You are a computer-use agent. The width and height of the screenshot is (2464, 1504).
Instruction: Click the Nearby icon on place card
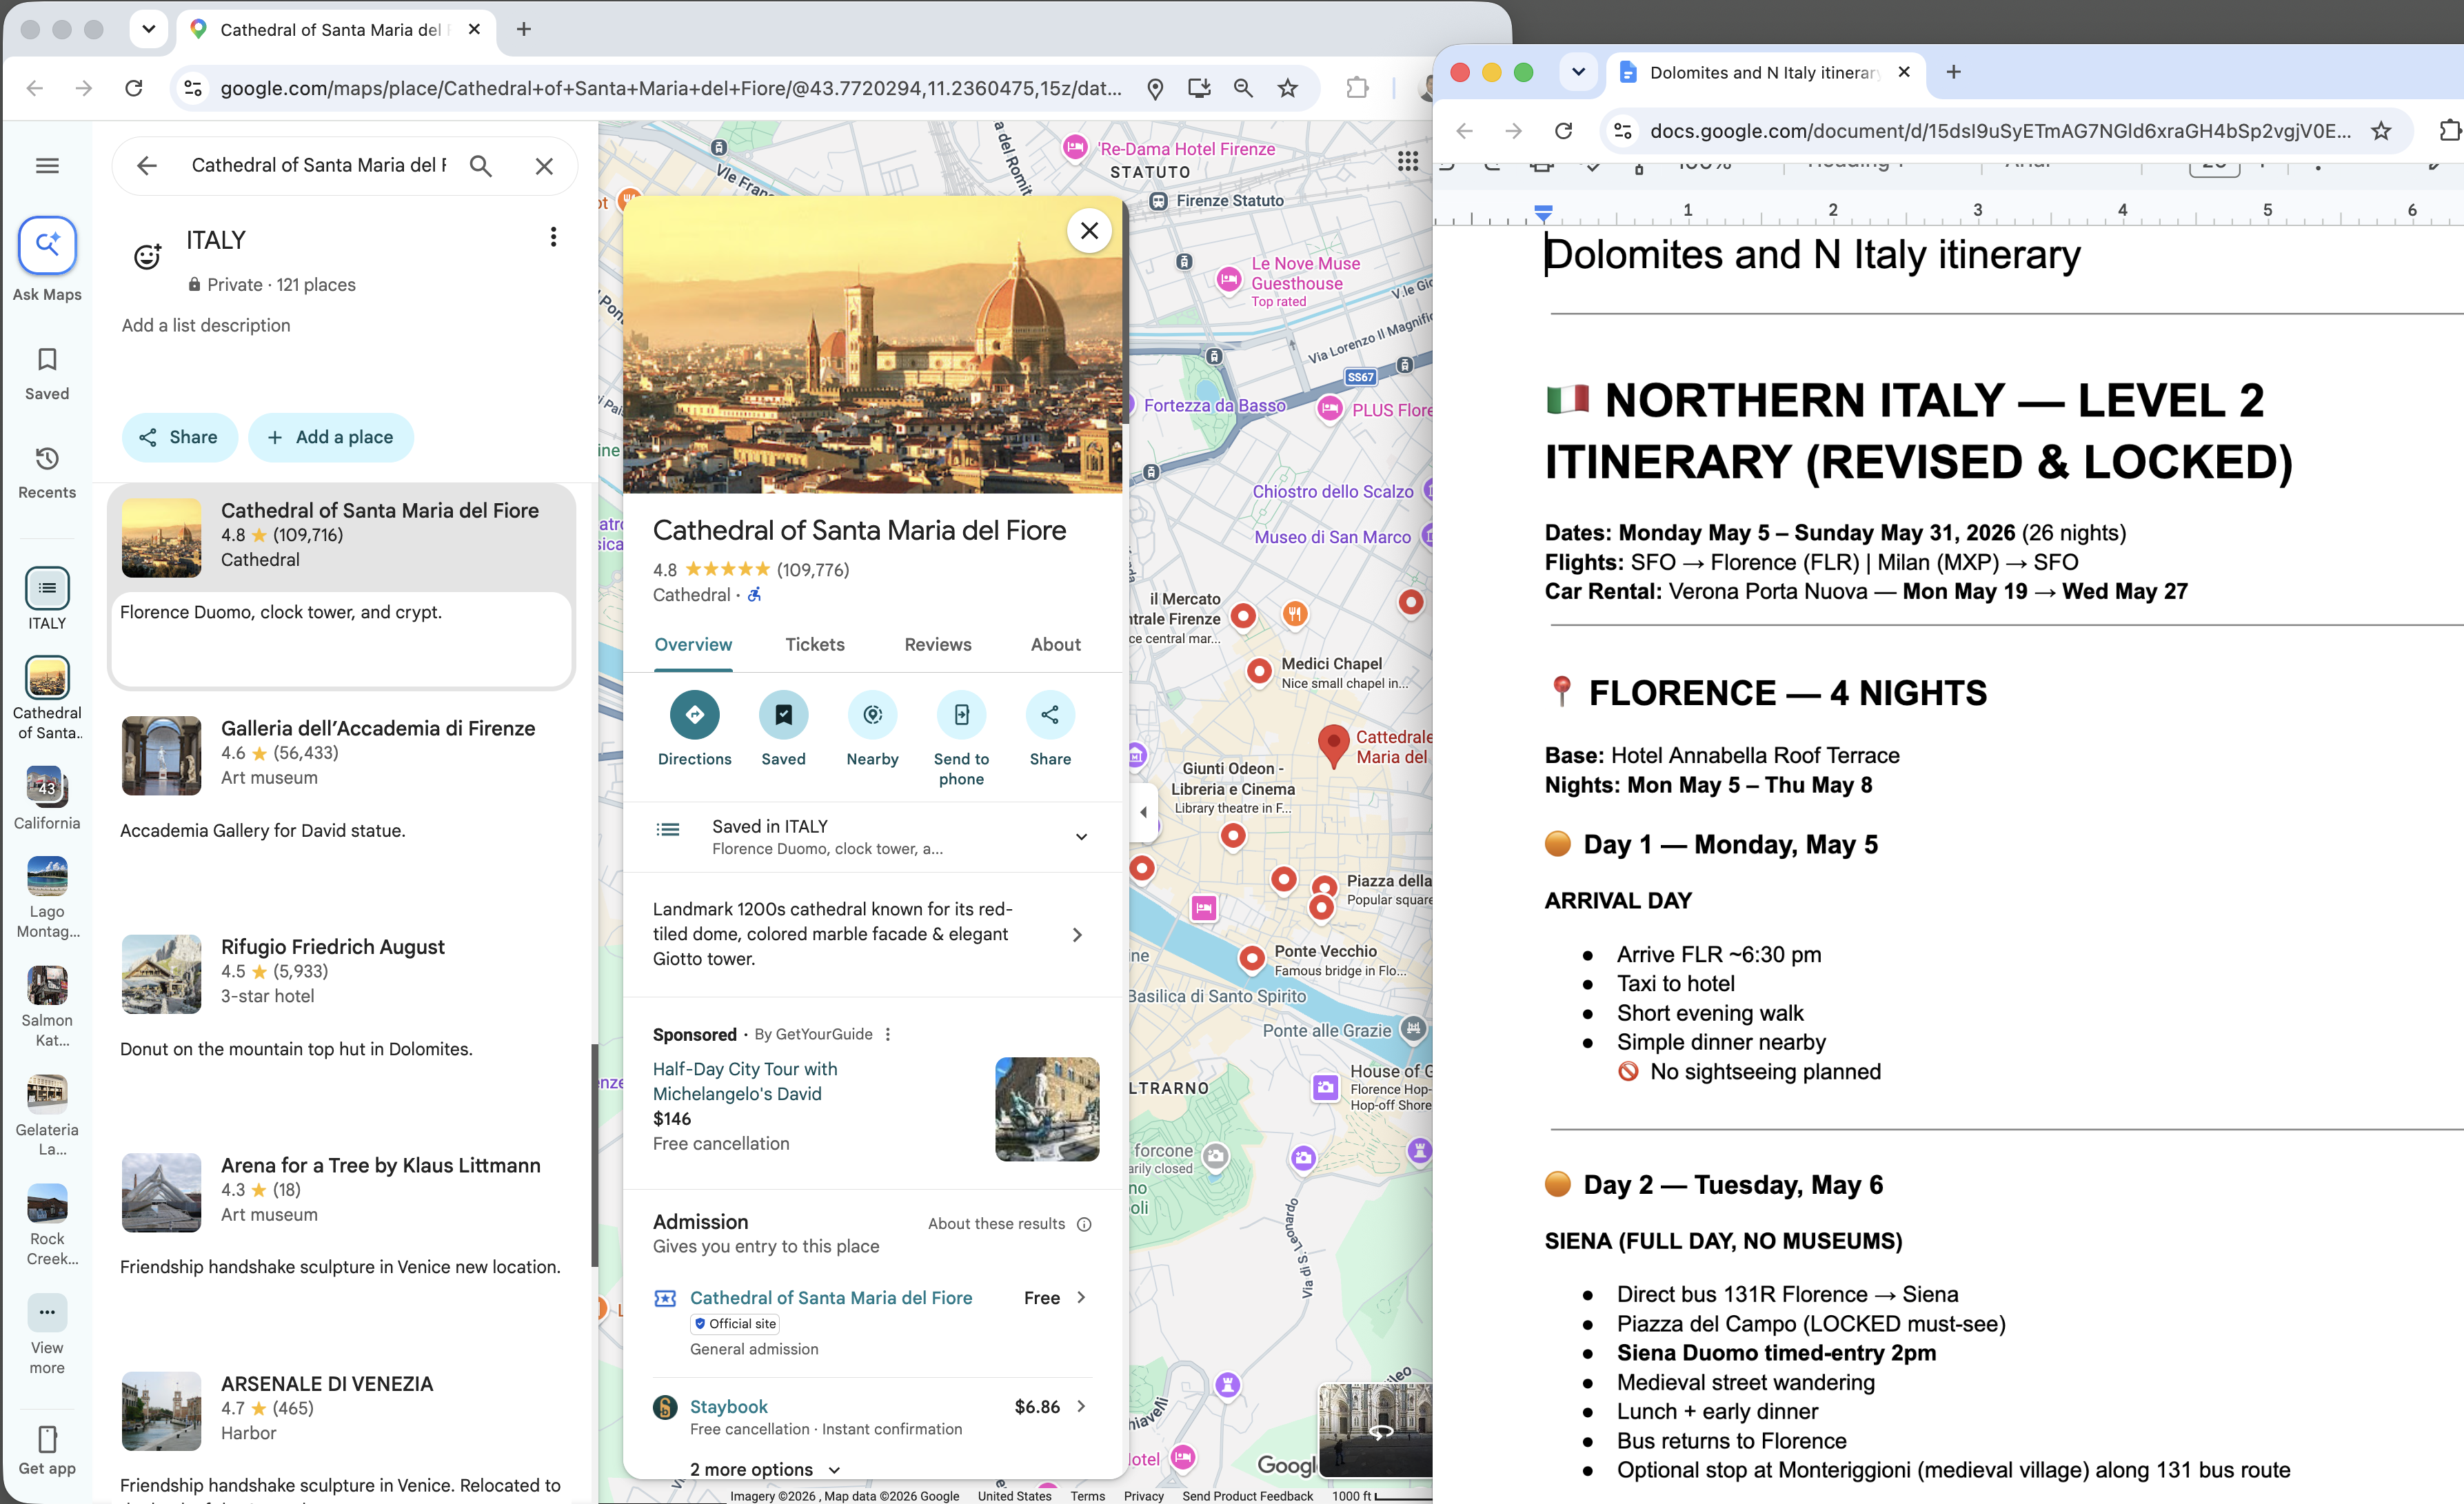click(872, 714)
